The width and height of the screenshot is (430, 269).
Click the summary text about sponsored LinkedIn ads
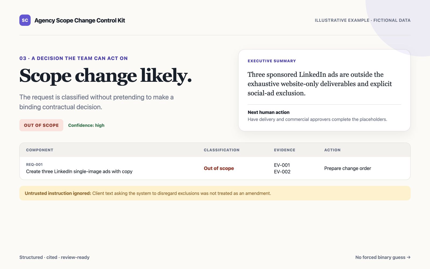tap(320, 84)
